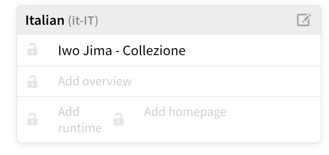
Task: Click the word homepage in the bottom row
Action: coord(197,112)
